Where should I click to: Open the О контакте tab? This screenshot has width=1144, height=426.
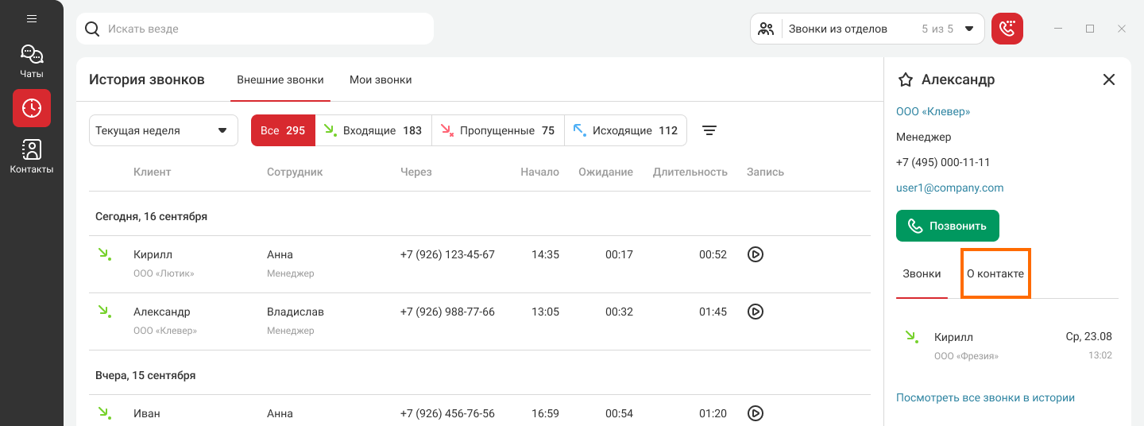click(x=995, y=273)
